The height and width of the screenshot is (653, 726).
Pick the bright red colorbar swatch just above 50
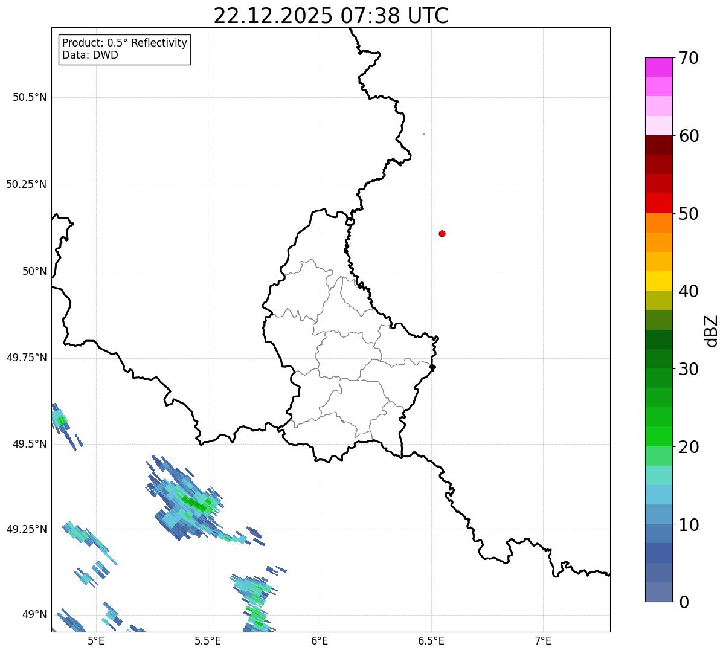[658, 203]
